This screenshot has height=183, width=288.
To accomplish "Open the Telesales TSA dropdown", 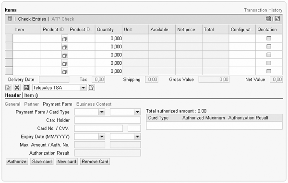I will pyautogui.click(x=83, y=88).
